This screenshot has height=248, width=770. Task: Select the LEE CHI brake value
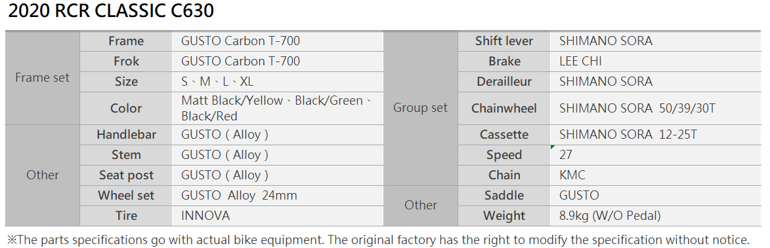655,61
